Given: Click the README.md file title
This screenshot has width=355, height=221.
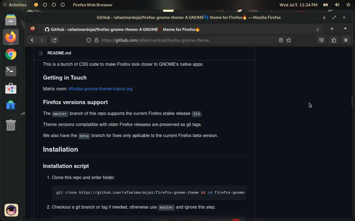Looking at the screenshot, I should 59,53.
